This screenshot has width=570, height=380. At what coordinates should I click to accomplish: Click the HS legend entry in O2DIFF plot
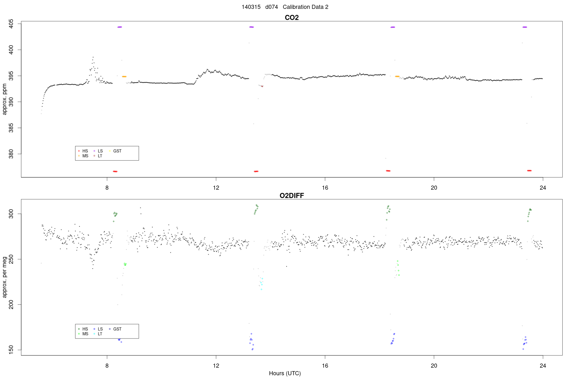coord(83,329)
